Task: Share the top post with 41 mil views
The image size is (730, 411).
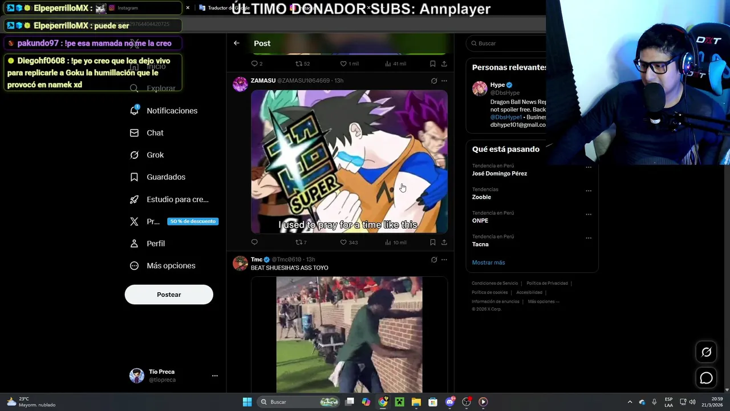Action: 444,63
